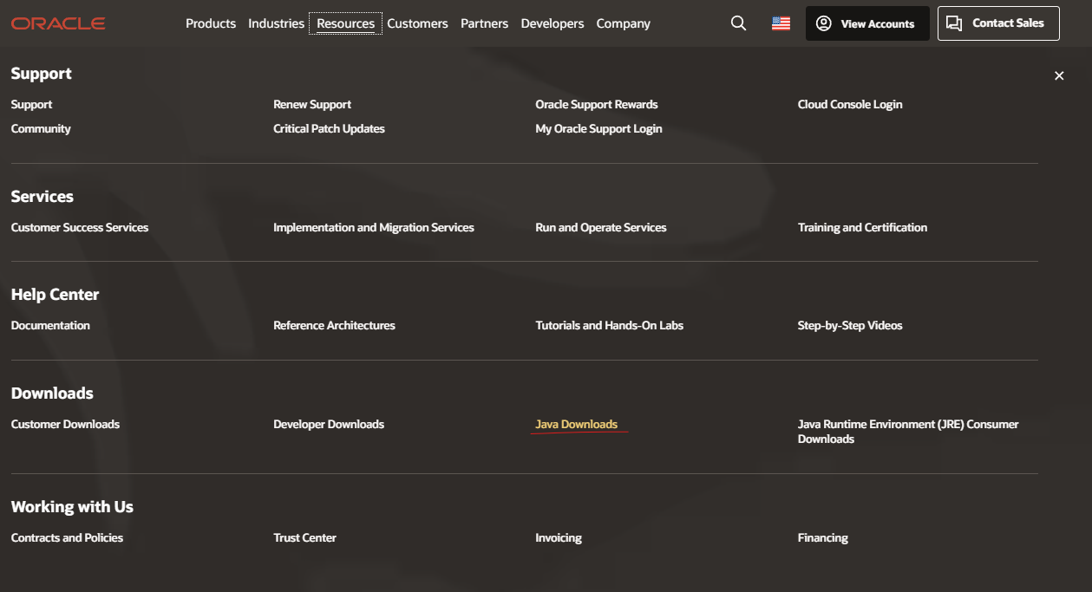
Task: Open Implementation and Migration Services
Action: [x=374, y=227]
